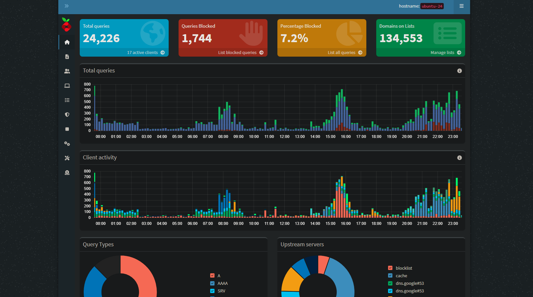The width and height of the screenshot is (533, 297).
Task: Click the list icon on Domains on Lists card
Action: [447, 33]
